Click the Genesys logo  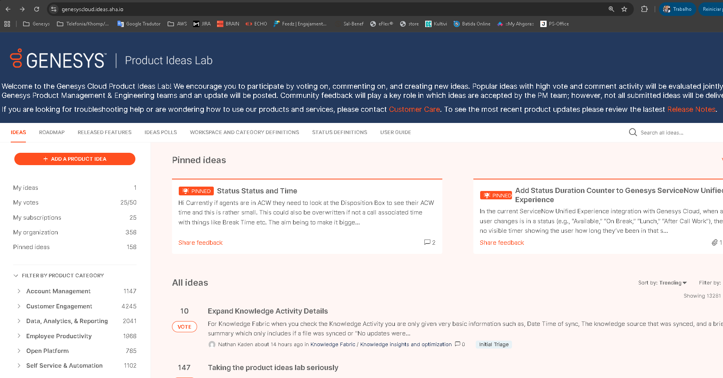[58, 60]
